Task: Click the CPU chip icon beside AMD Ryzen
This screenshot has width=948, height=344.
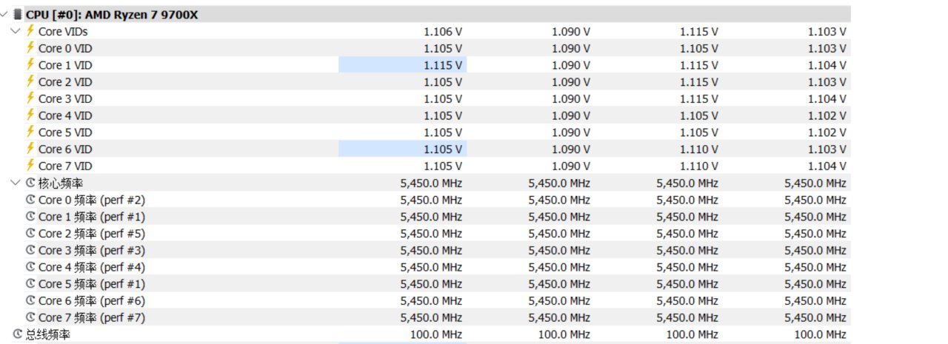Action: pos(18,14)
